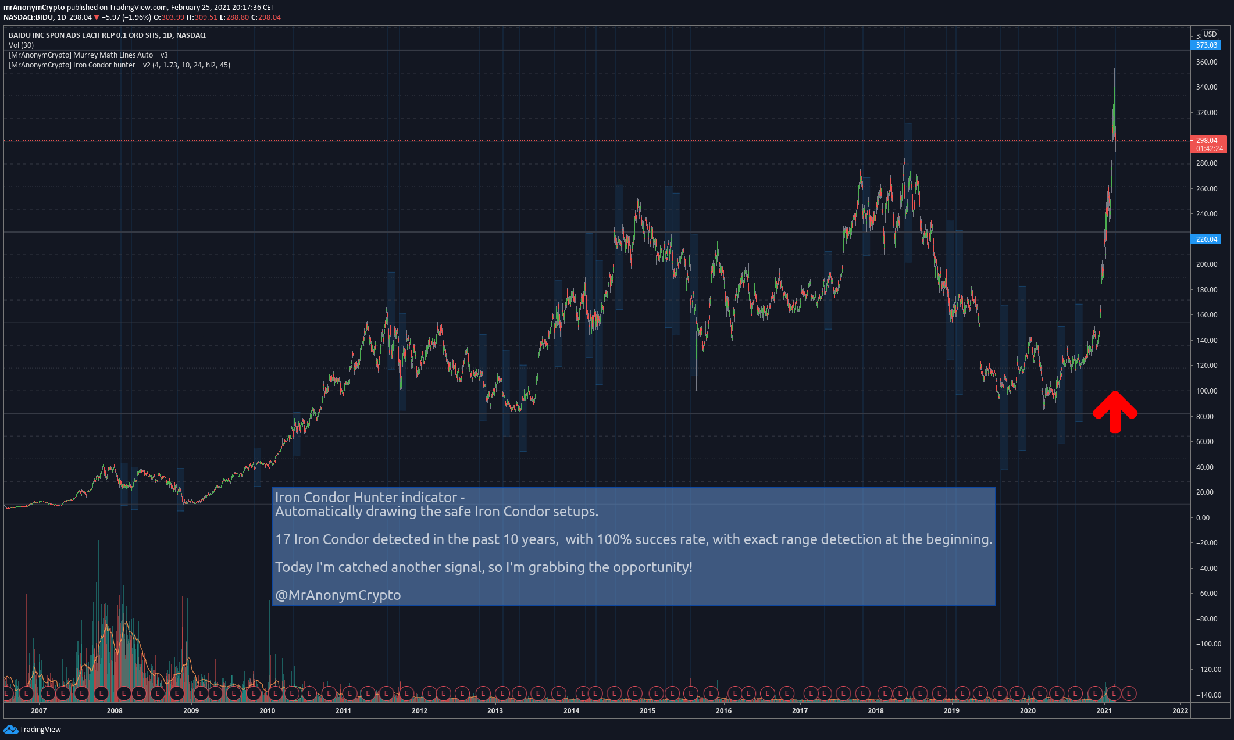The image size is (1234, 740).
Task: Click 360.00 on the price axis
Action: click(x=1207, y=62)
